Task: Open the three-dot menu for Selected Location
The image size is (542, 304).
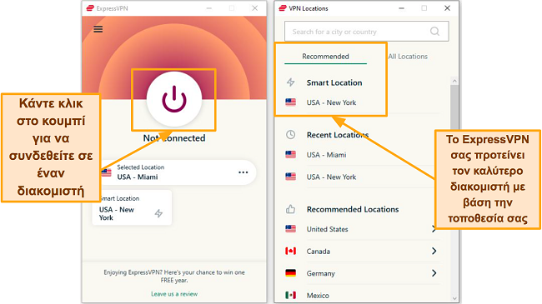Action: (x=243, y=172)
